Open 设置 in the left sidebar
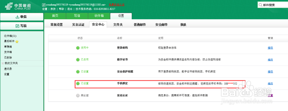The image size is (288, 111). [7, 74]
